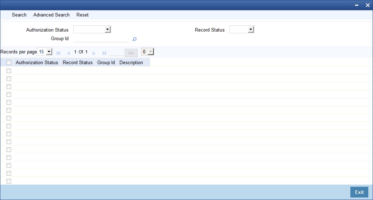Click the Go button
This screenshot has height=200, width=373.
tap(131, 53)
